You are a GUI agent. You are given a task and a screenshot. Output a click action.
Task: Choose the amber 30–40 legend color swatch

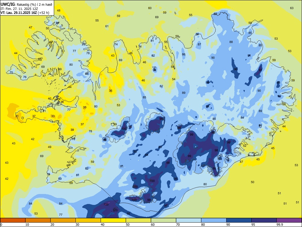click(x=88, y=220)
